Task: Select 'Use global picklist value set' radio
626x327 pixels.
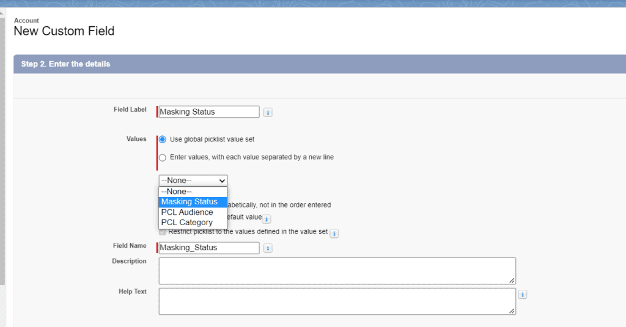Action: (x=163, y=139)
